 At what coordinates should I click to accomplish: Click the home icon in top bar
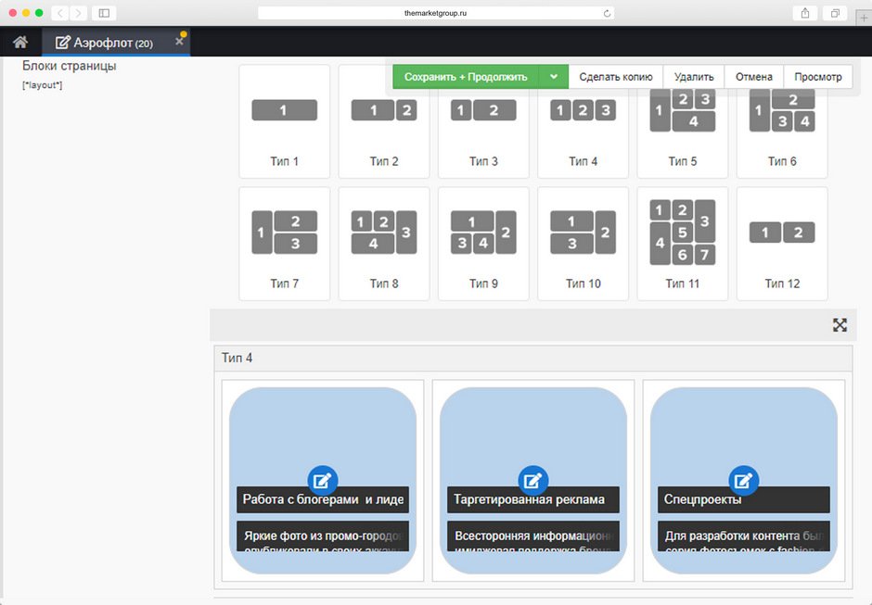(x=20, y=42)
